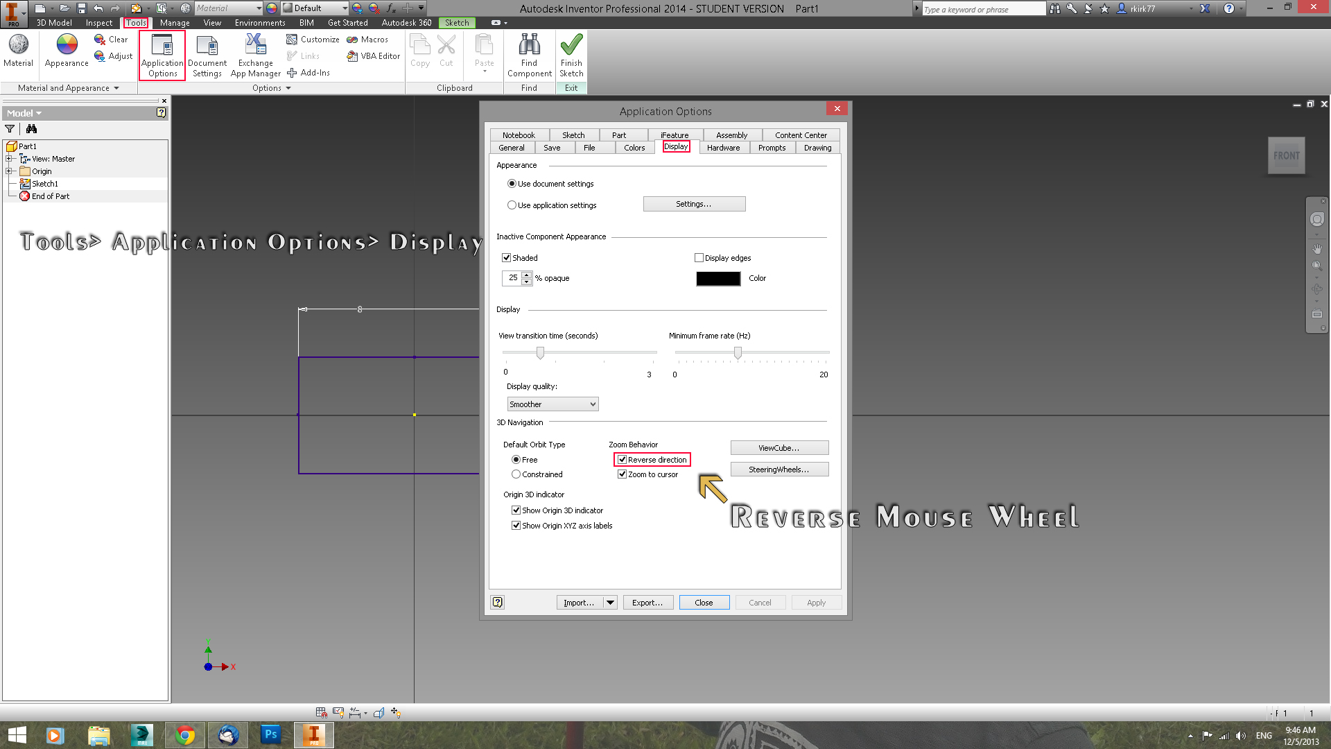
Task: Drag the View transition time slider
Action: tap(540, 352)
